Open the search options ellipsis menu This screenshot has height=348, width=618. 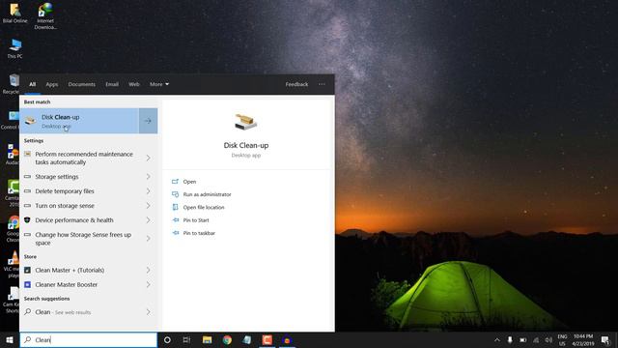[x=322, y=84]
